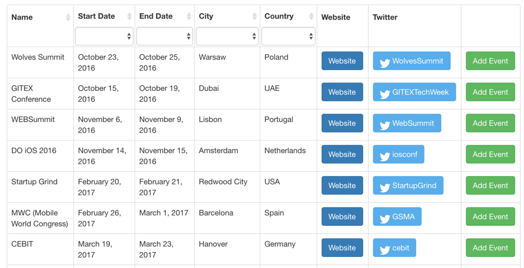
Task: Sort by Country using arrows icon
Action: (311, 16)
